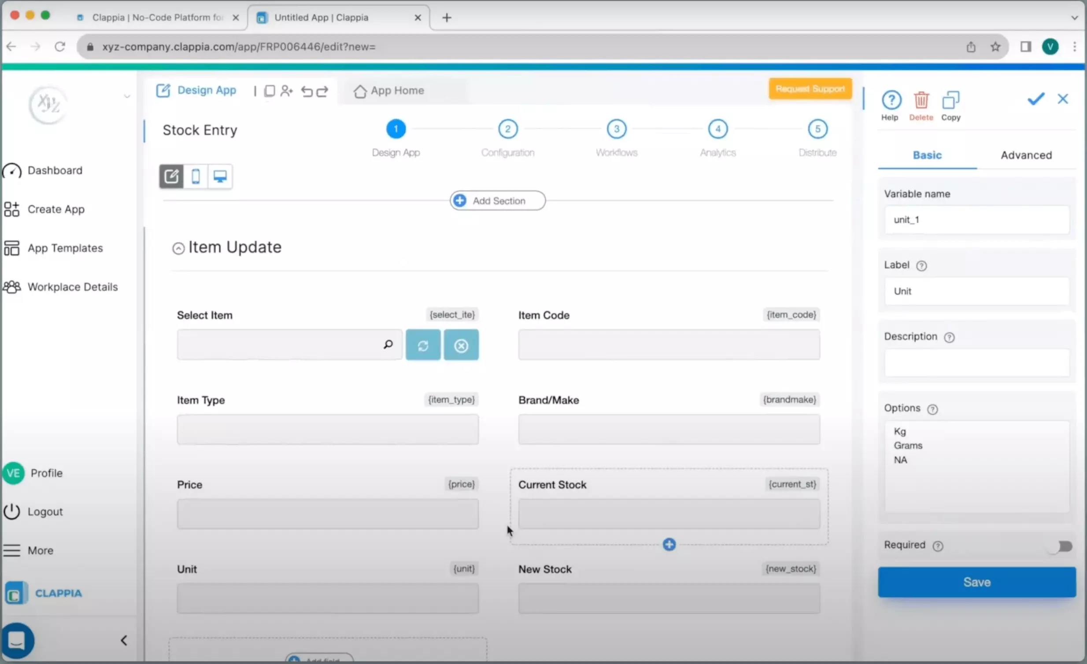
Task: Click the redo arrow in the toolbar
Action: tap(322, 91)
